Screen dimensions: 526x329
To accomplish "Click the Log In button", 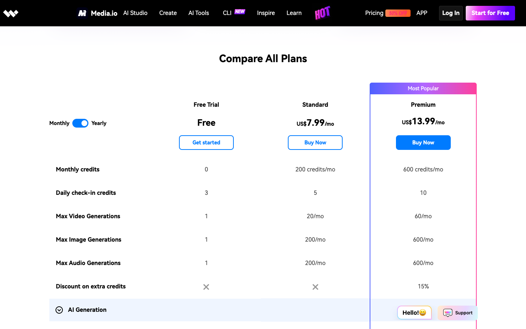I will 451,13.
